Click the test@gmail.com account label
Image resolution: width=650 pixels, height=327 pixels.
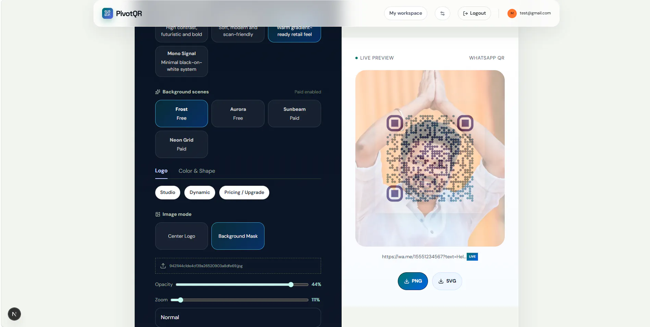[535, 13]
